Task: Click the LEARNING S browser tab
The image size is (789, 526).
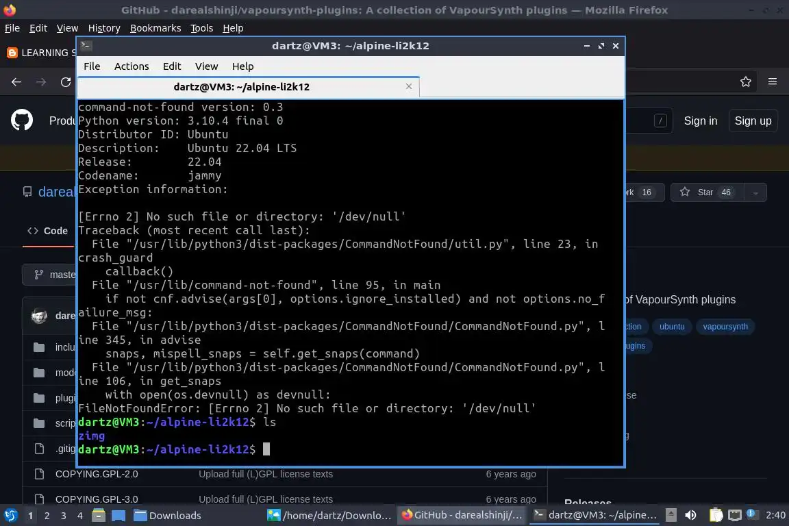Action: tap(42, 53)
